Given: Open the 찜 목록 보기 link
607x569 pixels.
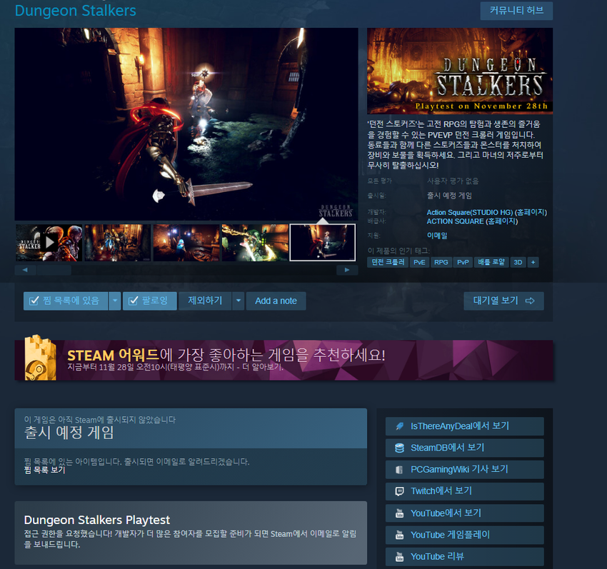Looking at the screenshot, I should pyautogui.click(x=44, y=470).
